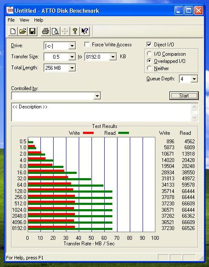
Task: Minimize the ATTO Disk Benchmark window
Action: [179, 11]
